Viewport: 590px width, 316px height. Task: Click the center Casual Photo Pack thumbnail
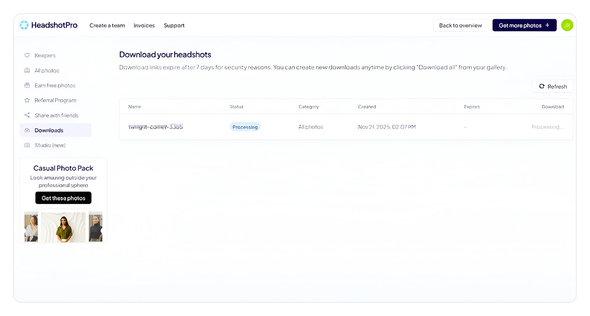(63, 227)
